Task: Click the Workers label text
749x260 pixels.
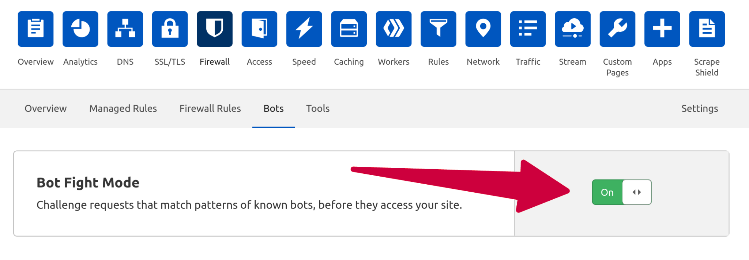Action: pyautogui.click(x=394, y=62)
